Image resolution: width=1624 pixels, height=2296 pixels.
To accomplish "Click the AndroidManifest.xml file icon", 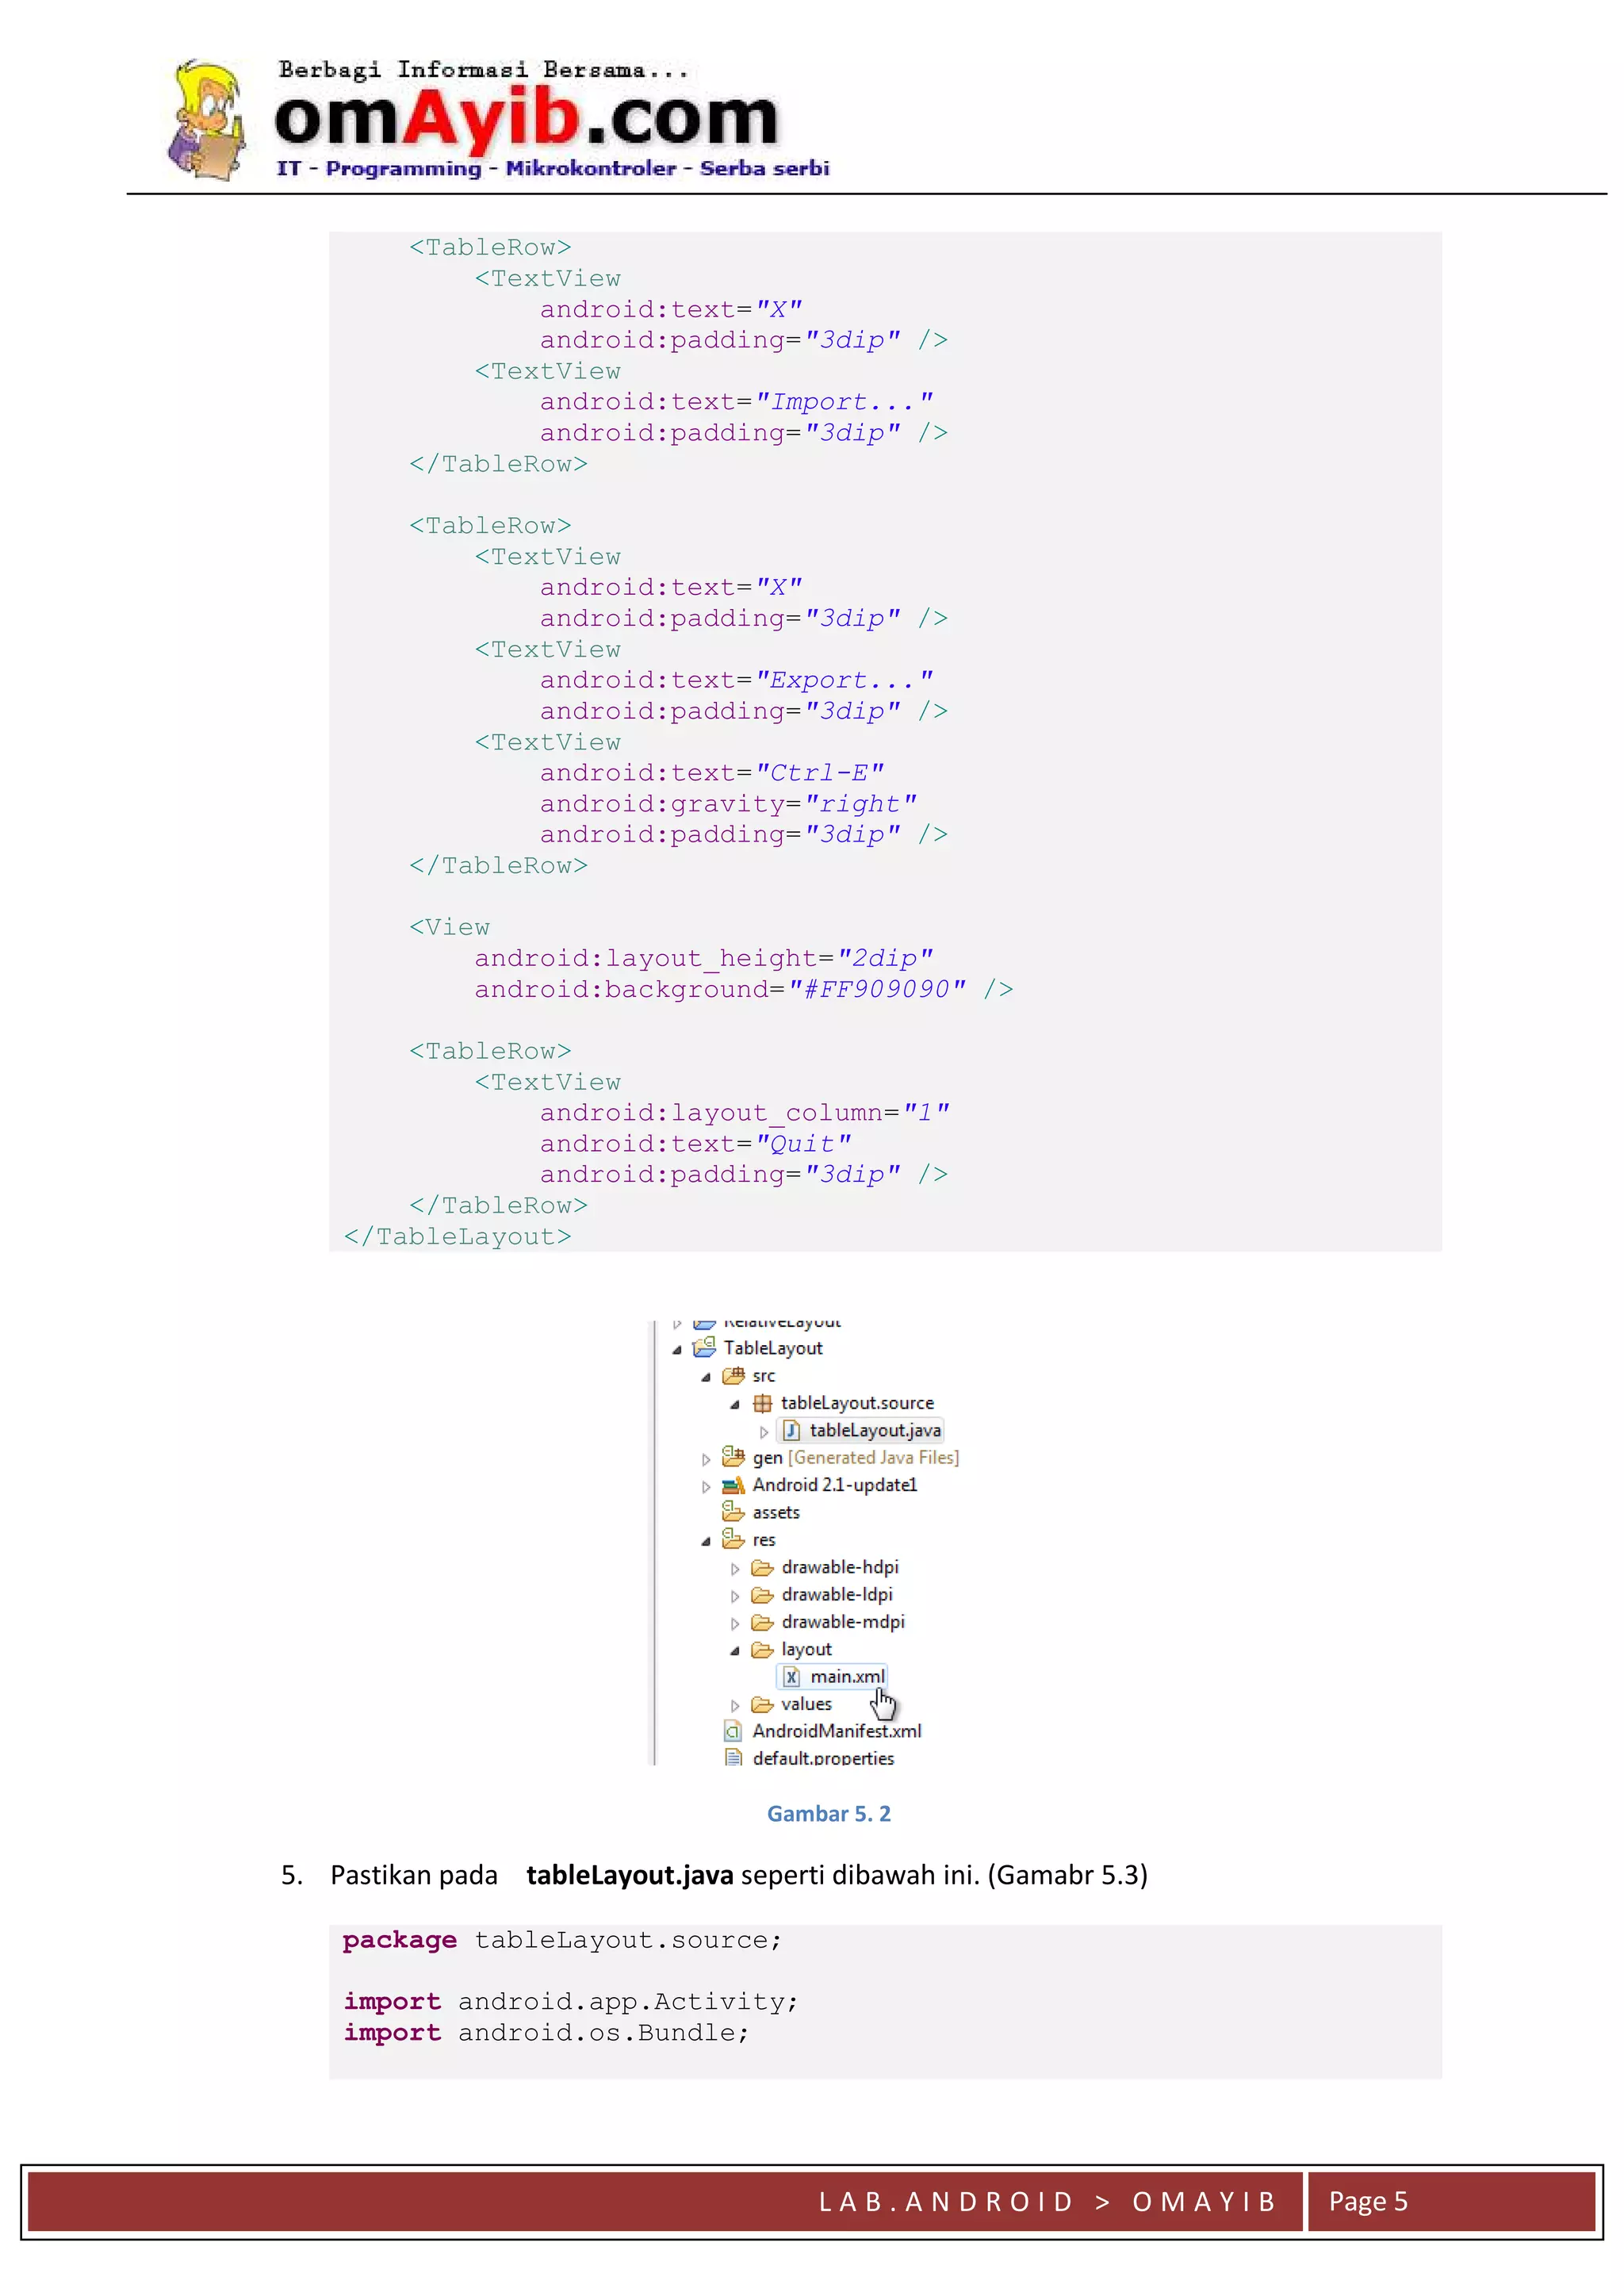I will click(x=733, y=1731).
